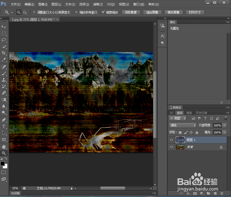Viewport: 231px width, 197px height.
Task: Switch to 历史记录 (History) tab
Action: point(201,113)
